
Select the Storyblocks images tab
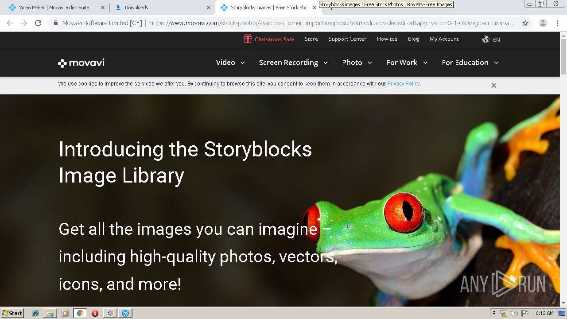pos(268,8)
